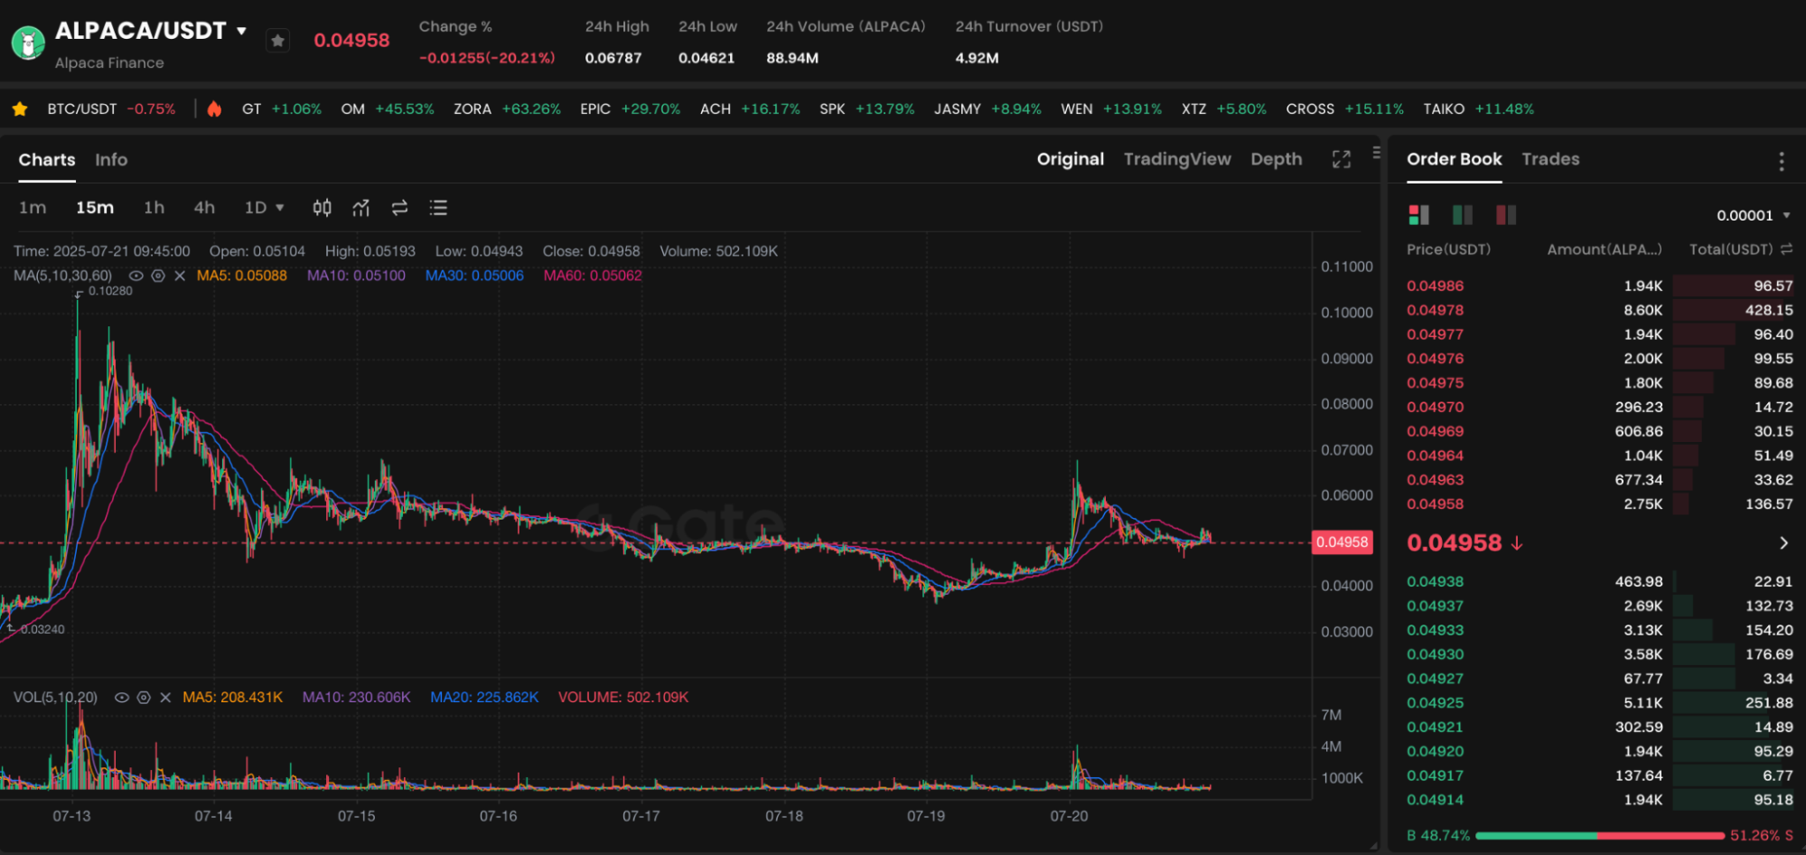1806x855 pixels.
Task: Open the candlestick chart type icon
Action: click(322, 208)
